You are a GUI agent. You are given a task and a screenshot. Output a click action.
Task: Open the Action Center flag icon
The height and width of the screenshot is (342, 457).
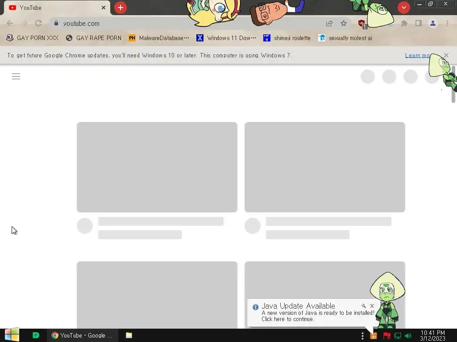click(386, 336)
